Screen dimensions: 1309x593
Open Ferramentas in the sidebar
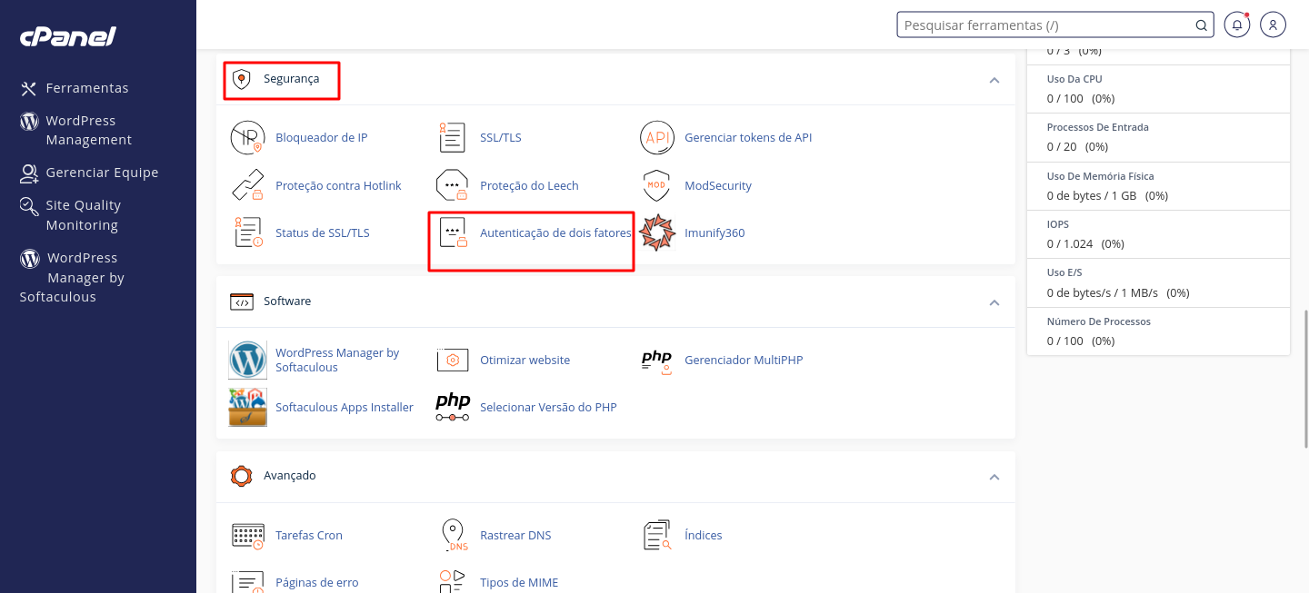pyautogui.click(x=86, y=88)
